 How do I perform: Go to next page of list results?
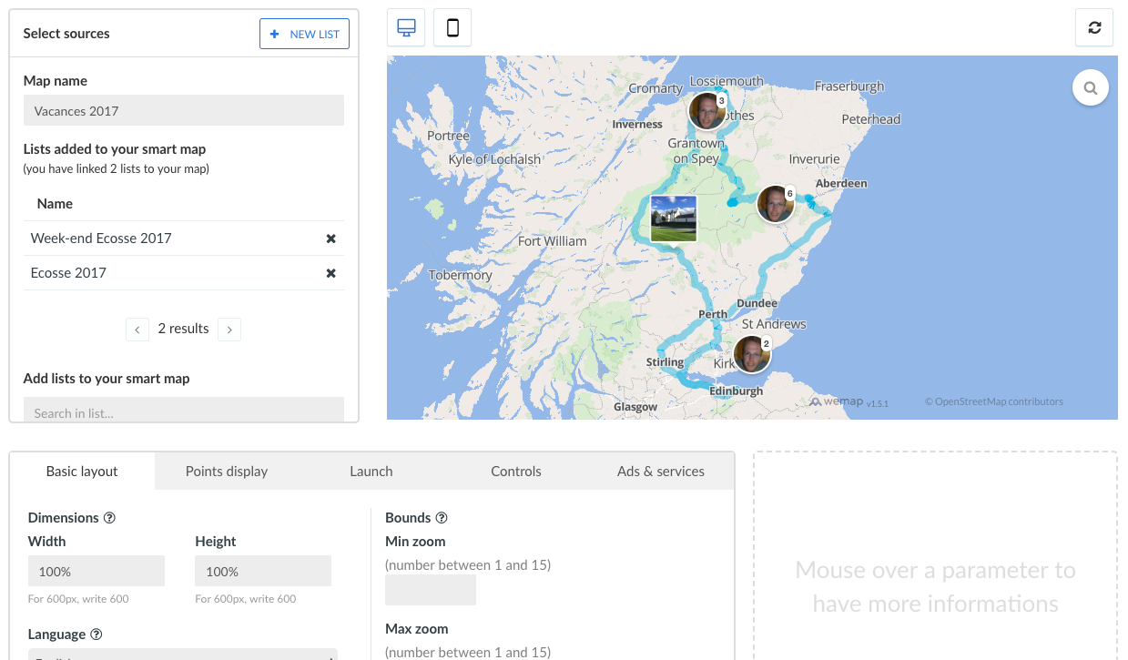[229, 329]
